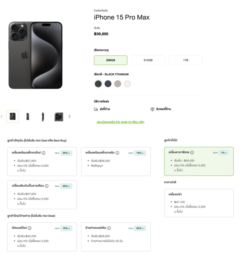Screen dimensions: 244x258
Task: Select the 1TB capacity option
Action: [x=186, y=60]
